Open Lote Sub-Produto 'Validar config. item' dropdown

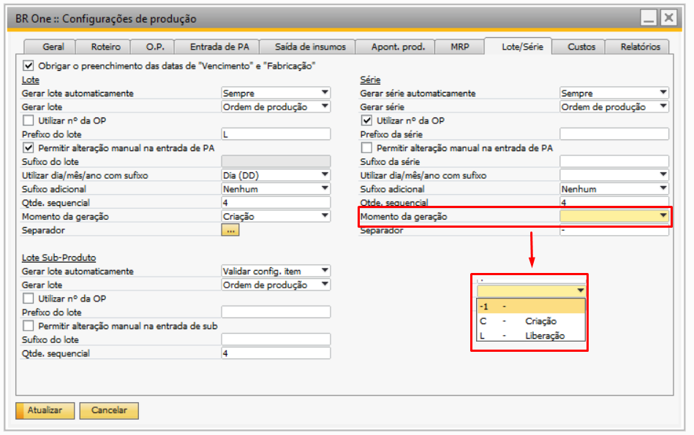point(324,271)
